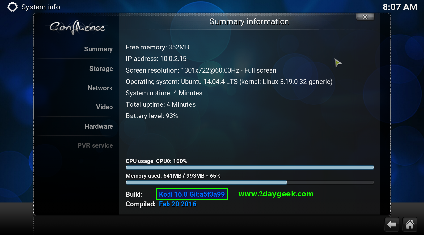
Task: Click the CPU usage: CPU0: 100% label
Action: pyautogui.click(x=156, y=161)
